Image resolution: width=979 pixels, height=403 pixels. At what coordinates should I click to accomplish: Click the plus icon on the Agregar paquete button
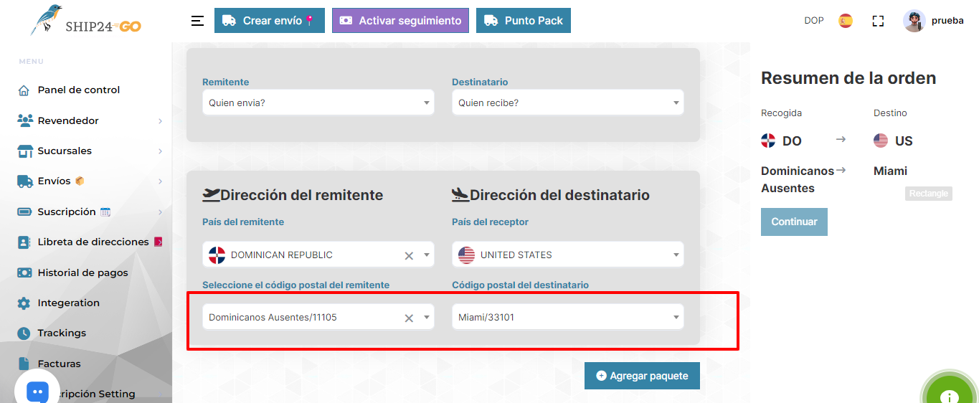click(x=601, y=376)
